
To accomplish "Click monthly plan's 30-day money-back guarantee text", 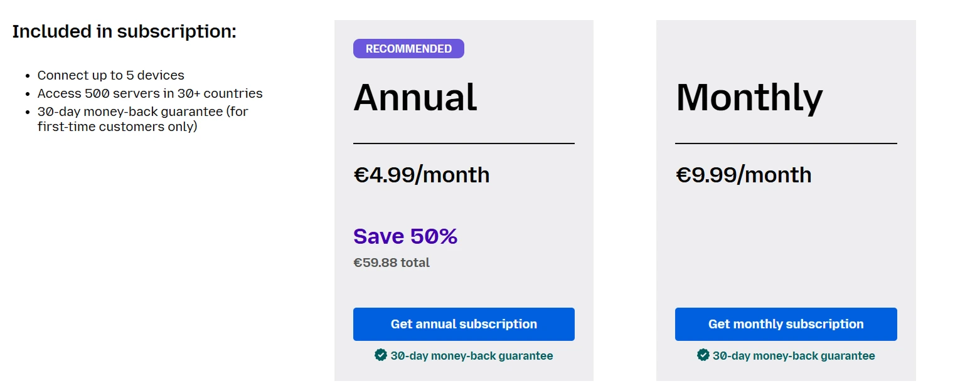I will point(794,356).
